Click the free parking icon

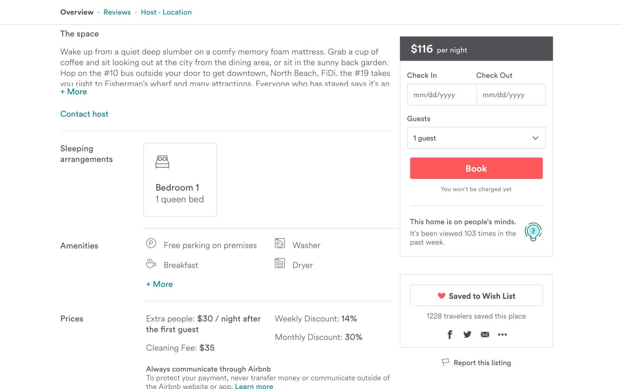[151, 244]
